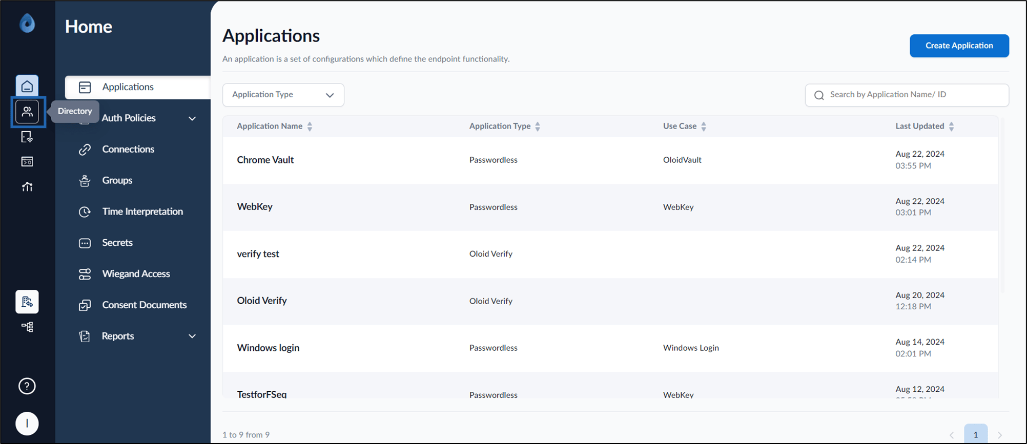Viewport: 1027px width, 444px height.
Task: Open the Application Type filter dropdown
Action: click(283, 95)
